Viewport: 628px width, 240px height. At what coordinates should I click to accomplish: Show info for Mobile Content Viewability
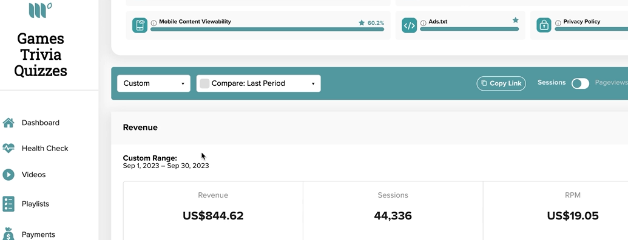tap(154, 23)
